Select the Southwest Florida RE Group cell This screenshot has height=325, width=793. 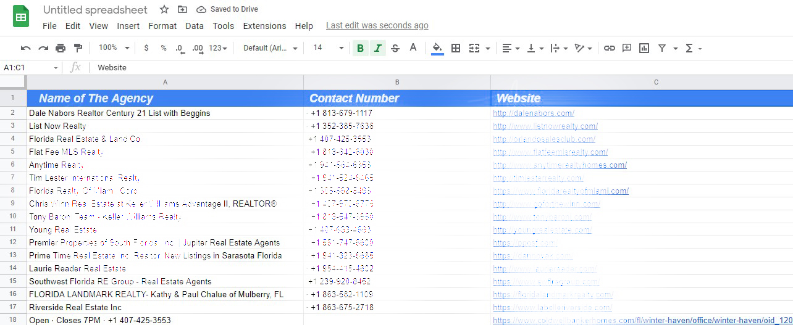(165, 282)
